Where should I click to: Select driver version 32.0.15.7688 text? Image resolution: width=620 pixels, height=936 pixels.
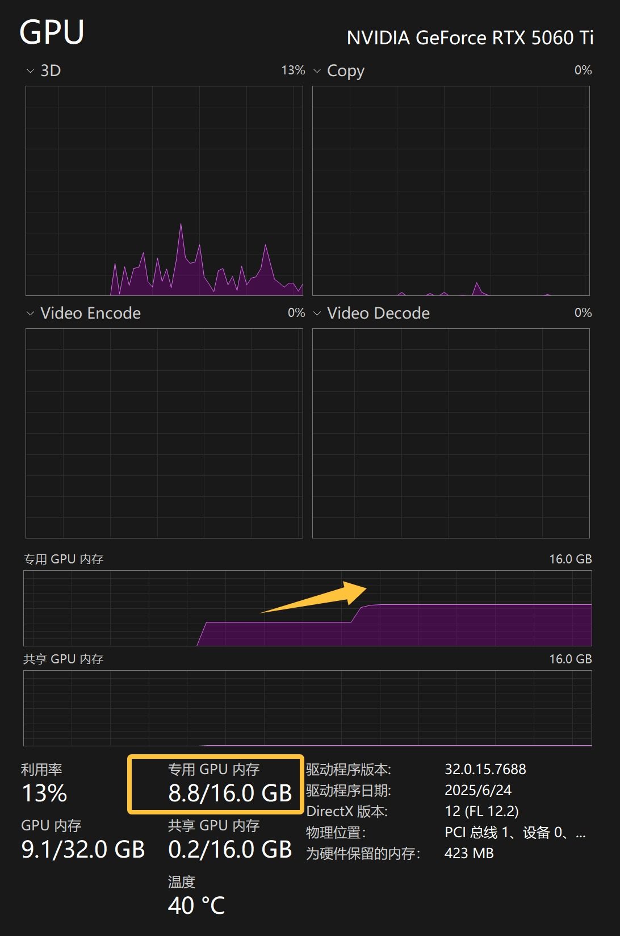click(x=485, y=770)
